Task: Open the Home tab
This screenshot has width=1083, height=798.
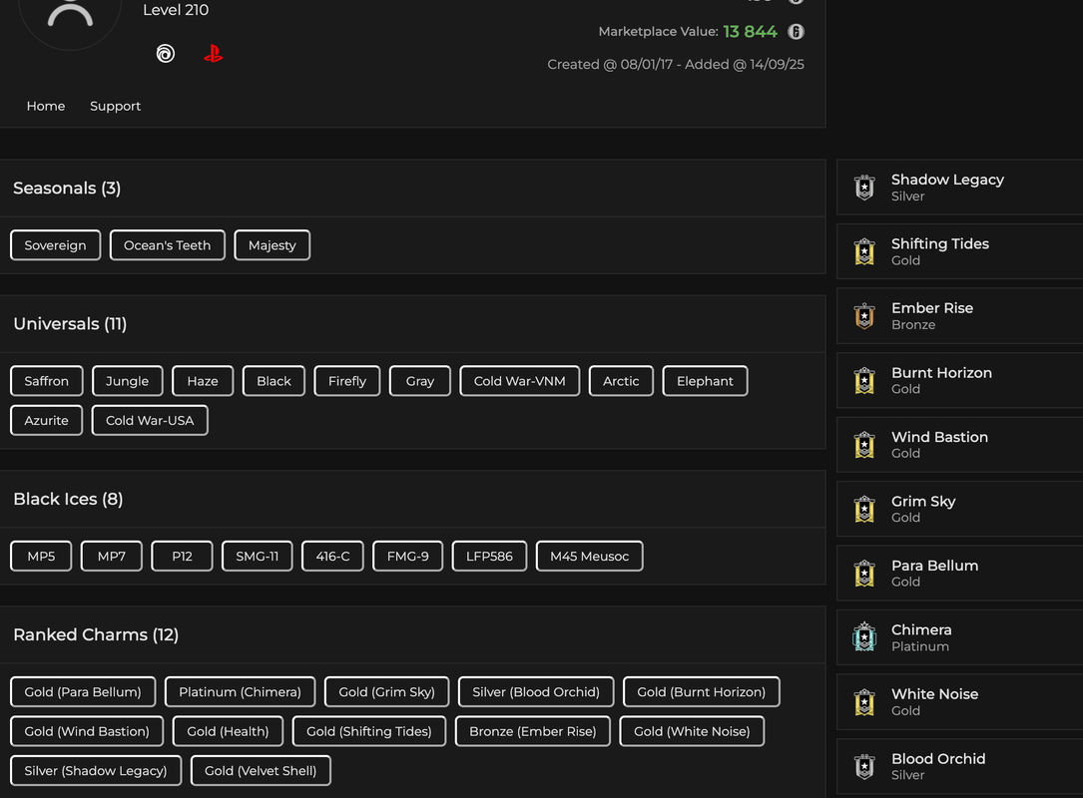Action: [x=46, y=106]
